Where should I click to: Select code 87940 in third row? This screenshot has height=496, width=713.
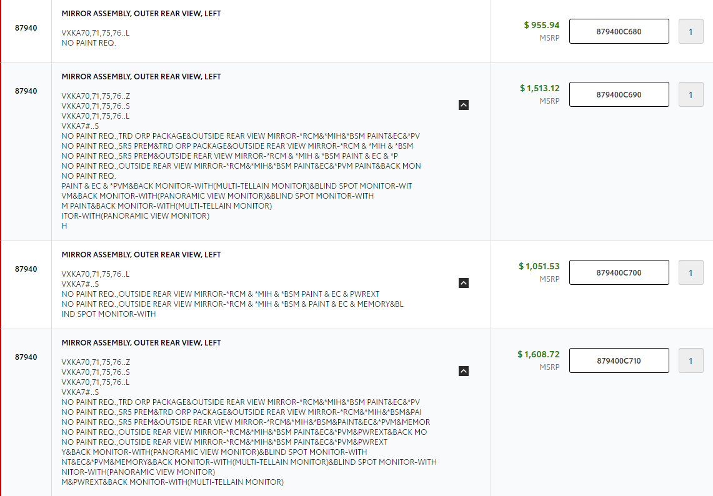[x=26, y=269]
